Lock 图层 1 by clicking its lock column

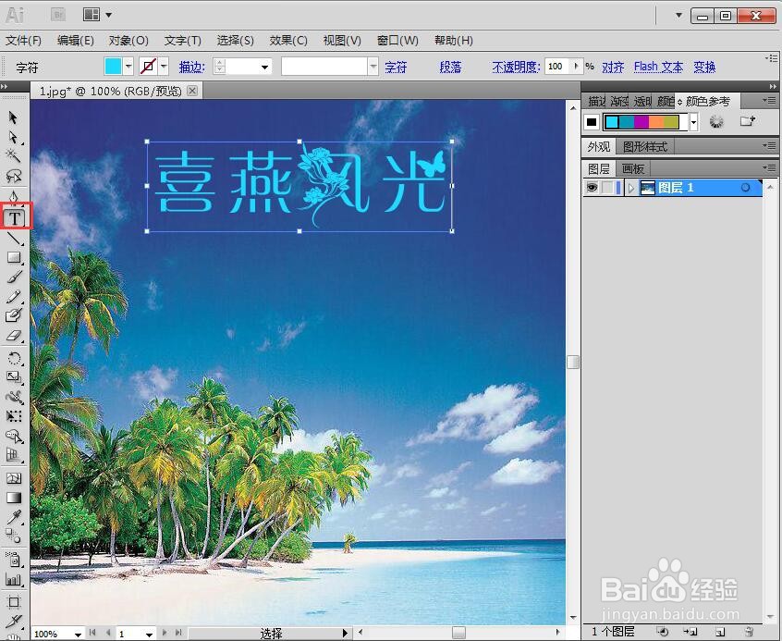606,187
